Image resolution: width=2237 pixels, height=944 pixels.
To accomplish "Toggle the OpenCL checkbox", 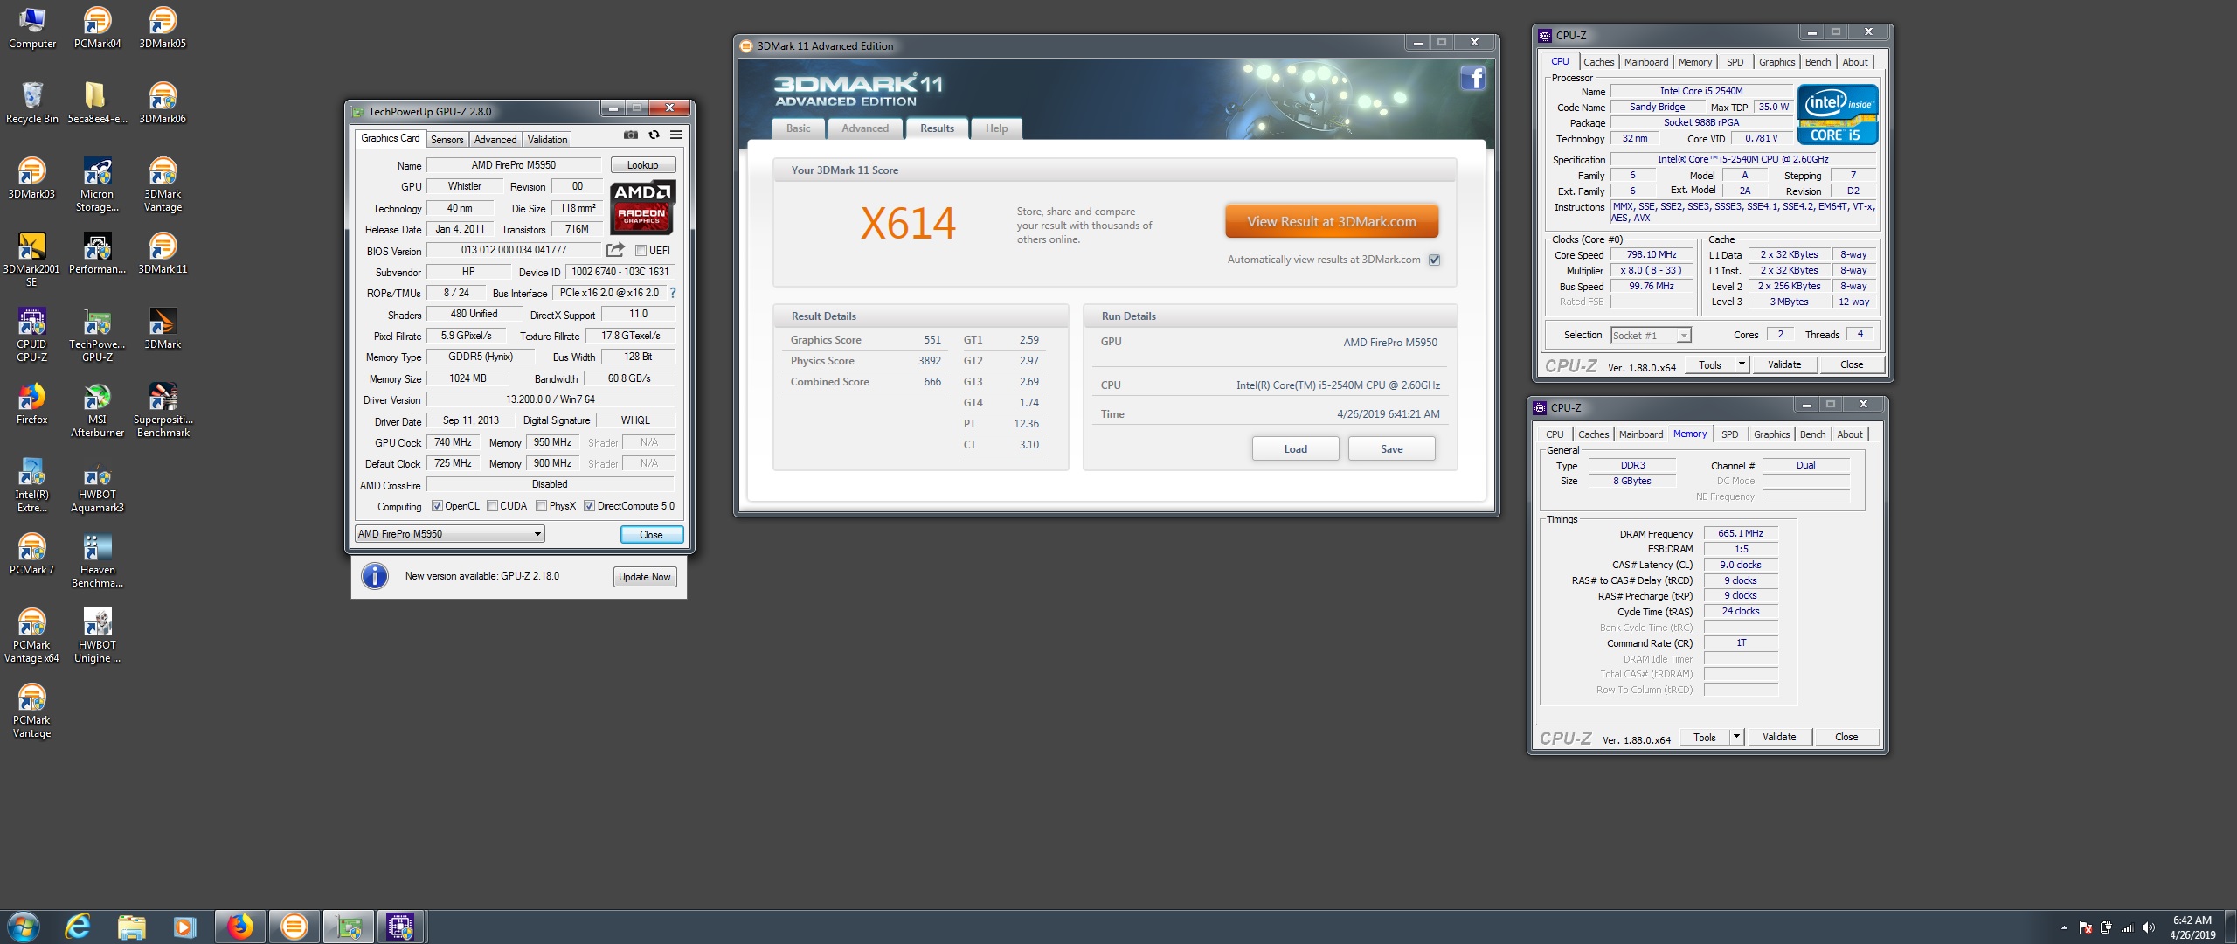I will pyautogui.click(x=437, y=506).
